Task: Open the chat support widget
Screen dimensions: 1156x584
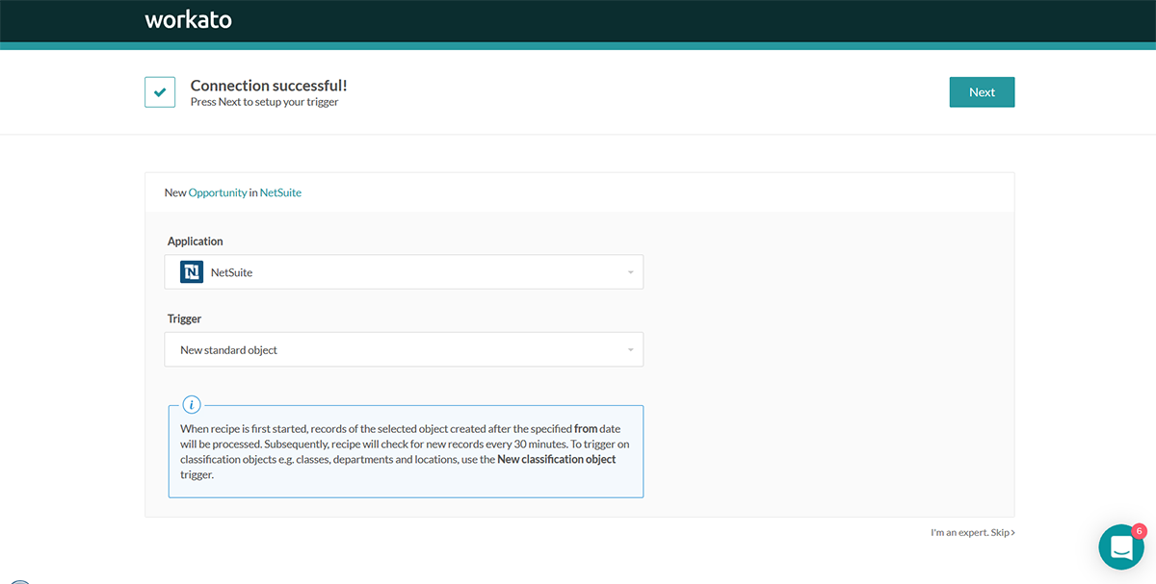Action: [x=1121, y=547]
